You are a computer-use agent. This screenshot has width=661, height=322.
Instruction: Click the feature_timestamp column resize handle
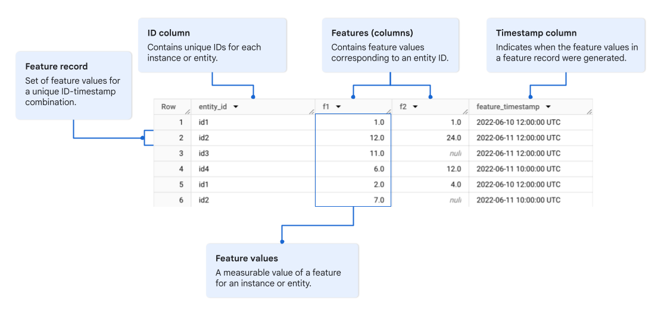(x=589, y=111)
